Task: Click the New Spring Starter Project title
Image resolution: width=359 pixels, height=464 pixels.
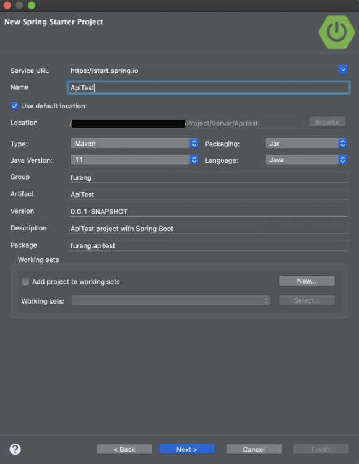Action: point(54,22)
